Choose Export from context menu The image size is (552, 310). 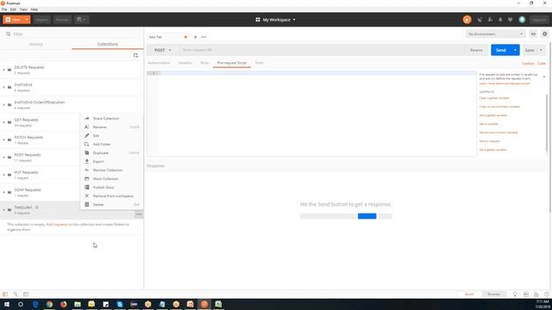pos(112,161)
